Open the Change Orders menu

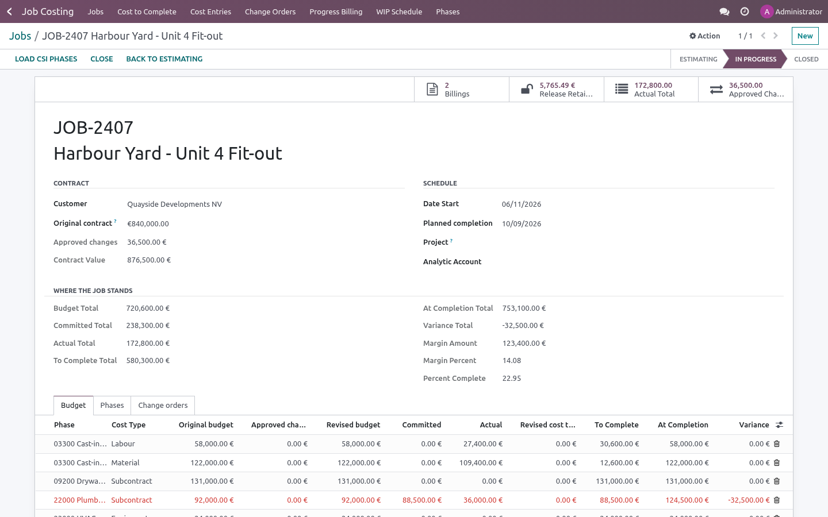(270, 11)
